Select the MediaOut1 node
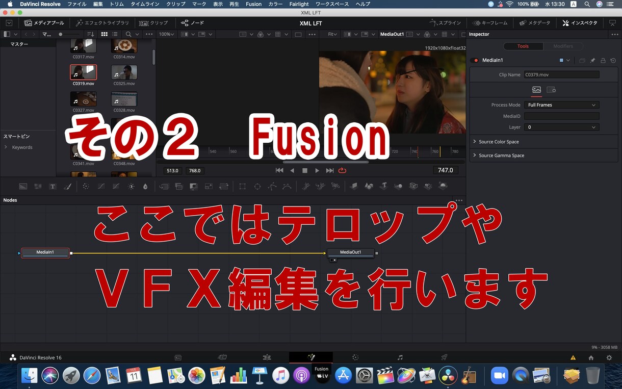This screenshot has width=622, height=389. [x=350, y=252]
